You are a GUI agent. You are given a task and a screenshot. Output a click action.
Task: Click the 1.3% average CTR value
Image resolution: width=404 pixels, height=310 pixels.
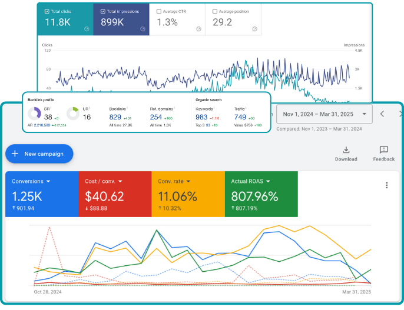point(167,22)
